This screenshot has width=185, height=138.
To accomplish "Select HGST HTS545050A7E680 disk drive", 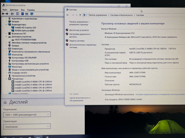I will (x=25, y=40).
